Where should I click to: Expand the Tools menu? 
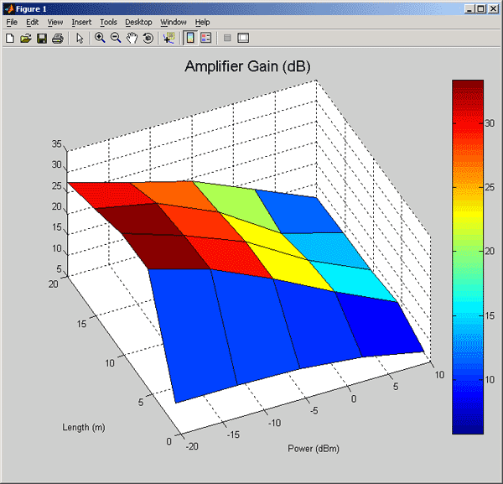point(108,22)
